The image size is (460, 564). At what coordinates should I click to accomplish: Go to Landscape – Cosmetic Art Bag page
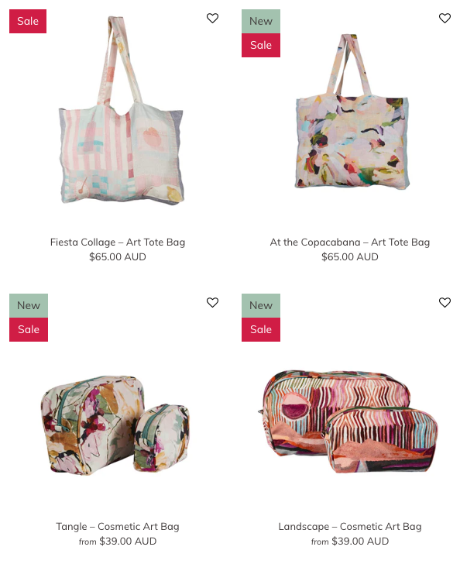(x=350, y=526)
